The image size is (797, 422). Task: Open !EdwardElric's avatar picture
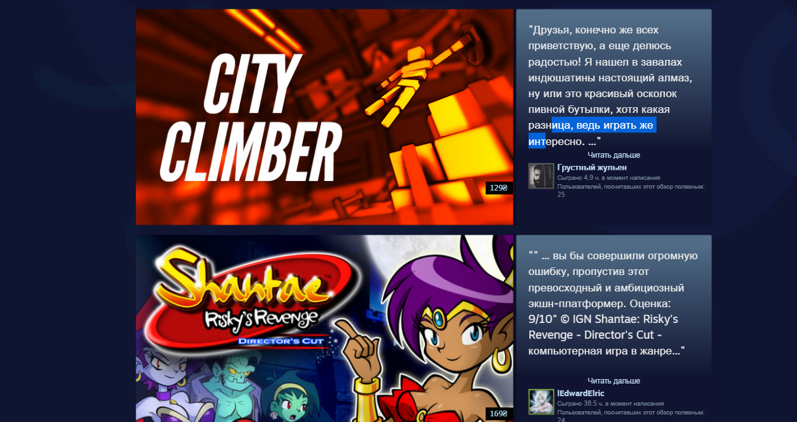pyautogui.click(x=541, y=402)
